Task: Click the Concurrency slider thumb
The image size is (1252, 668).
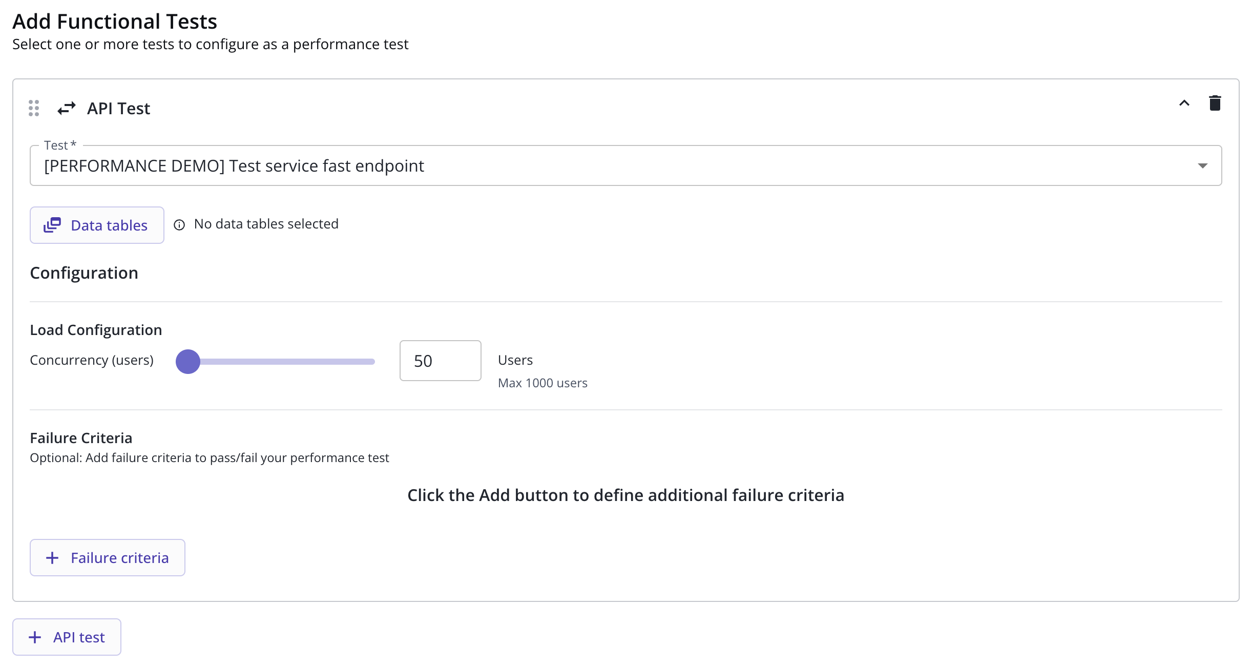Action: [x=188, y=362]
